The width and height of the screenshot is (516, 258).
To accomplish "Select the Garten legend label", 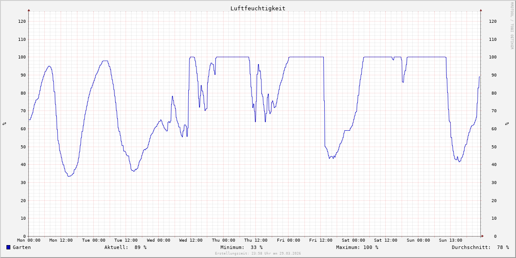I will 21,247.
